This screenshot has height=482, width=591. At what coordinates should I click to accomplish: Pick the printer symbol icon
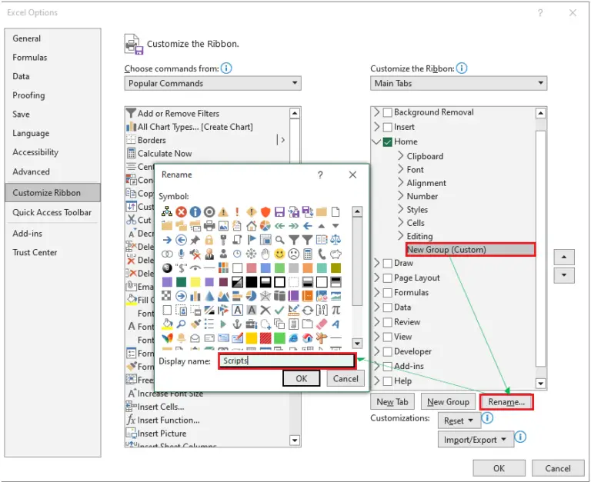tap(209, 226)
